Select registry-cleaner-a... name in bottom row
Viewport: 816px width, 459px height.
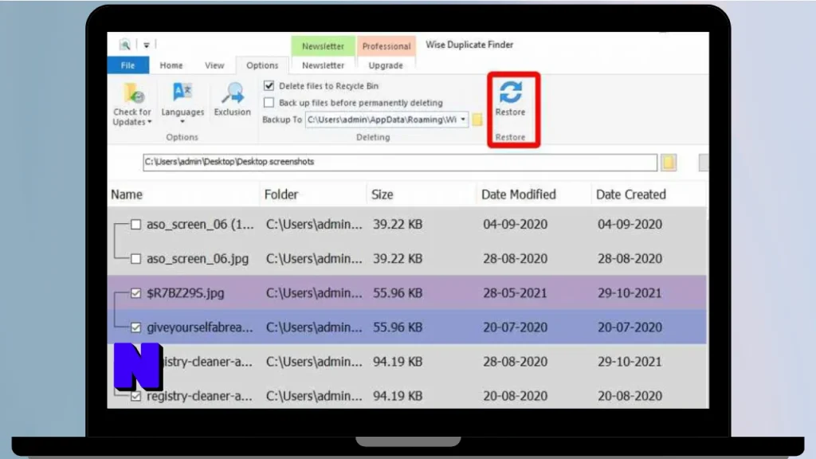coord(200,396)
